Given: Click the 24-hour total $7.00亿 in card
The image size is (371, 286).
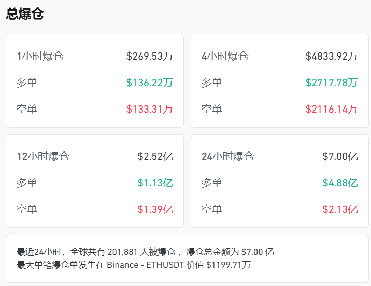Looking at the screenshot, I should (x=340, y=156).
